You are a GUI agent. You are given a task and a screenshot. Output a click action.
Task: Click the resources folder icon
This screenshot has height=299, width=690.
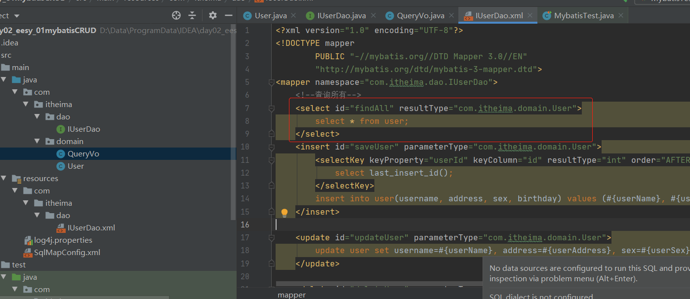tap(16, 179)
